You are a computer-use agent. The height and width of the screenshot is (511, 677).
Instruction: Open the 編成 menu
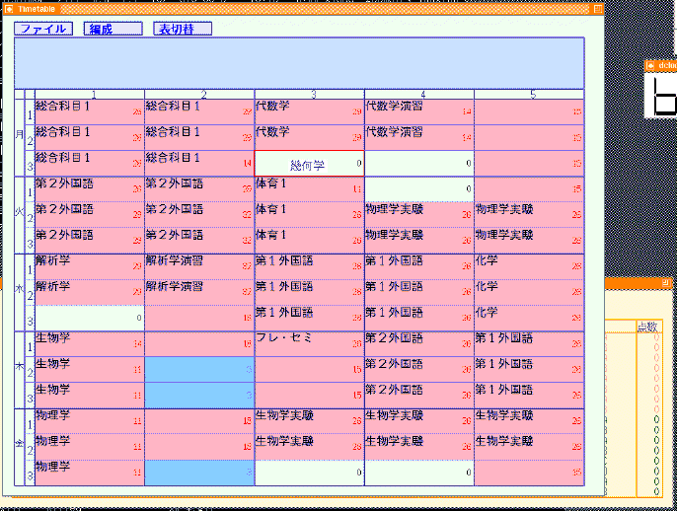(x=113, y=29)
